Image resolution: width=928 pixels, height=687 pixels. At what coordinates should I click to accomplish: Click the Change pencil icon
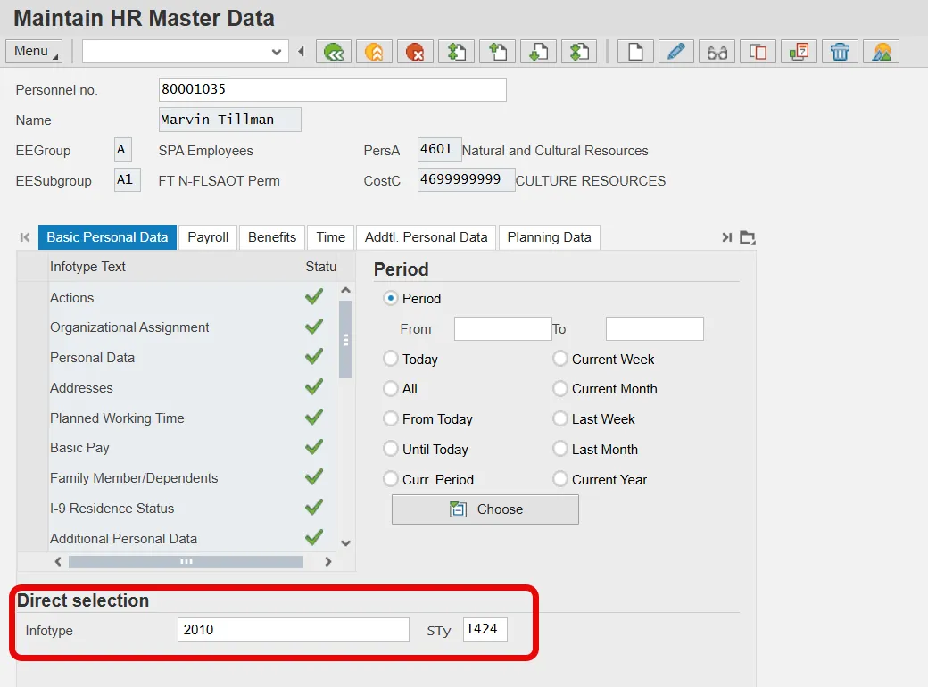(x=675, y=52)
